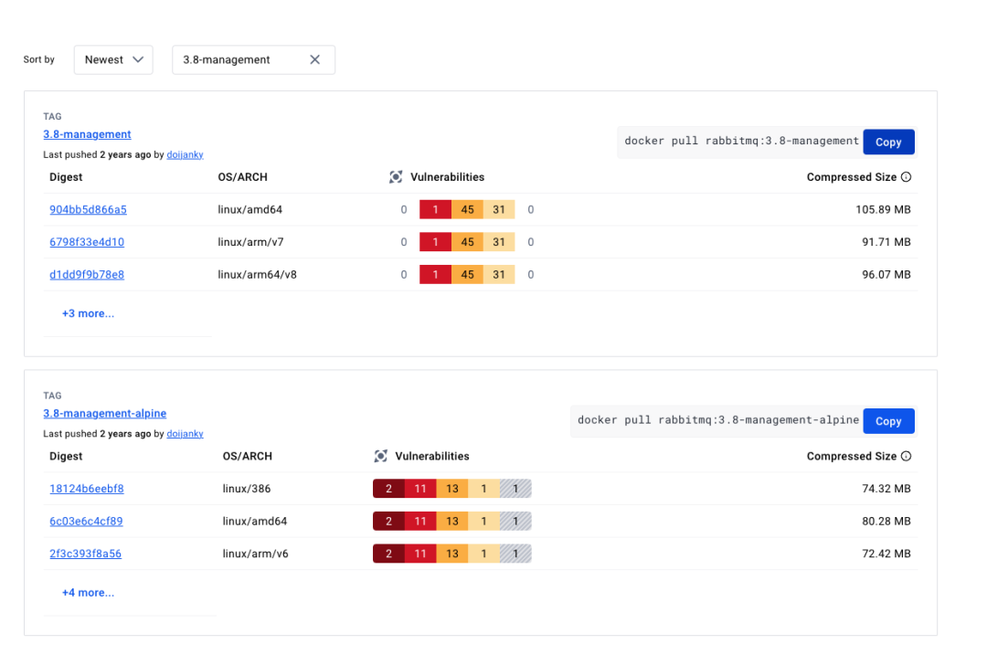Click the docker pull rabbitmq:3.8-management command text
This screenshot has height=655, width=987.
(x=741, y=141)
